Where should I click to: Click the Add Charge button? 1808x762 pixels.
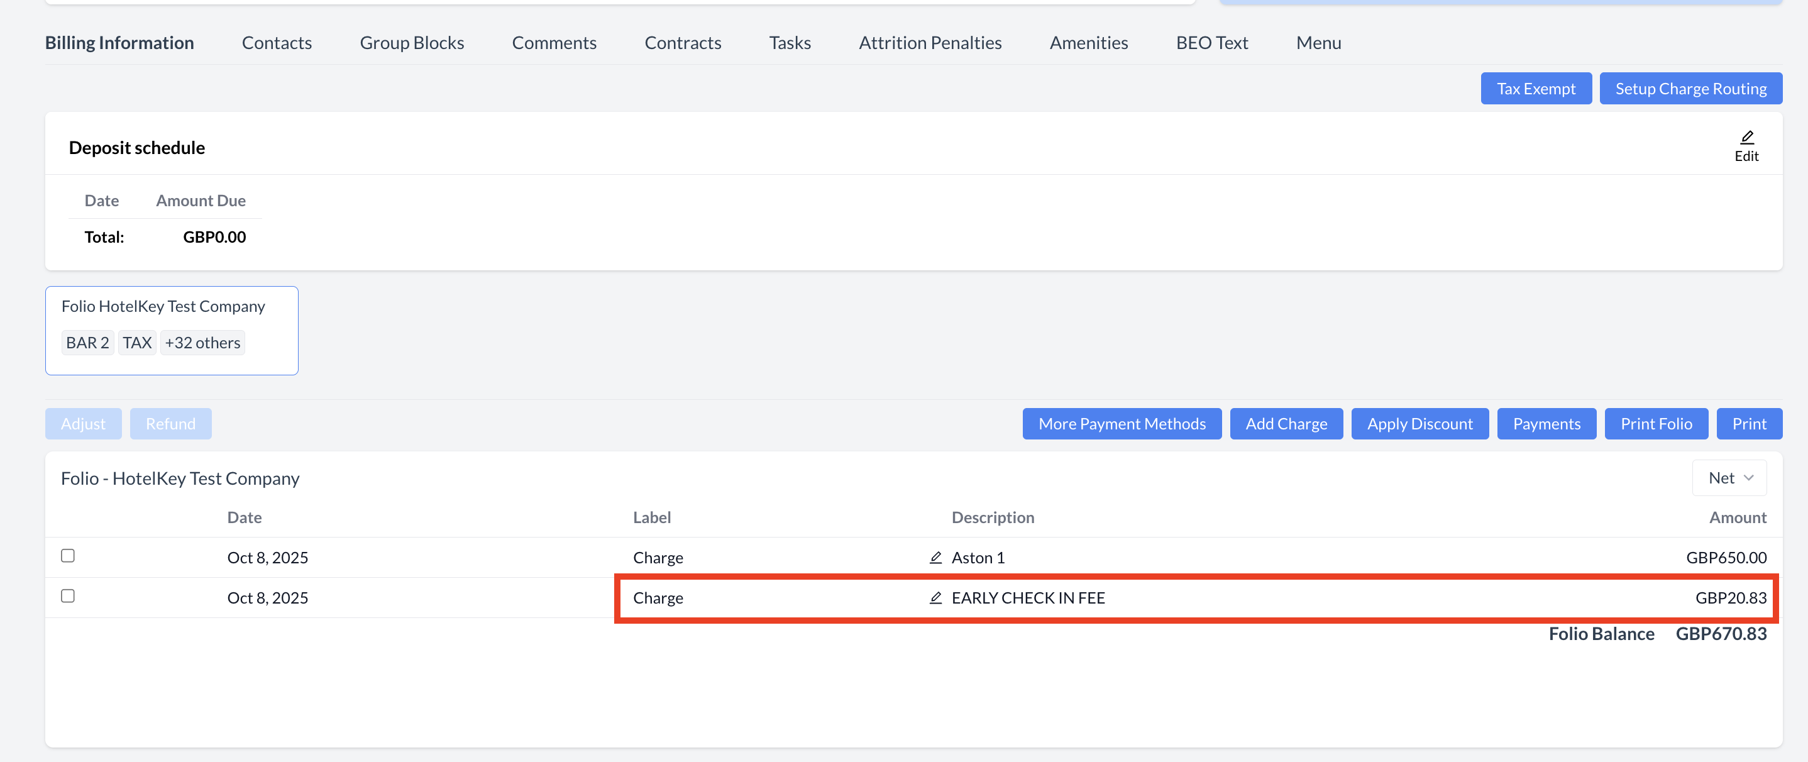[x=1286, y=424]
